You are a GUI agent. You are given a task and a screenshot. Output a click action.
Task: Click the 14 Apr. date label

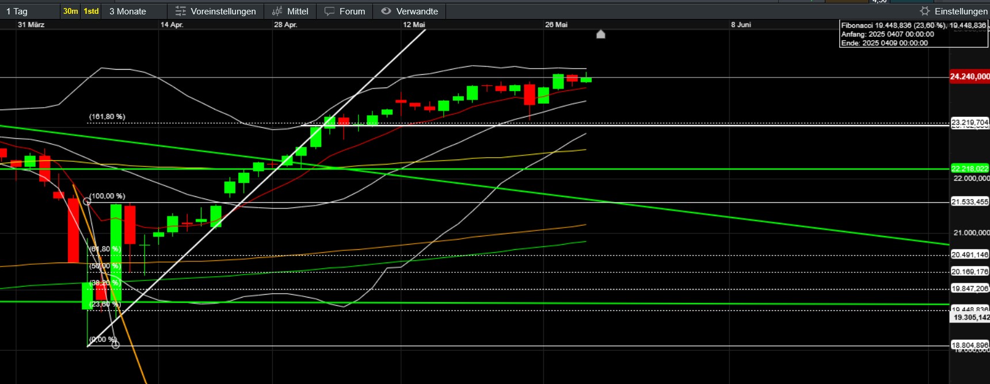(x=172, y=25)
